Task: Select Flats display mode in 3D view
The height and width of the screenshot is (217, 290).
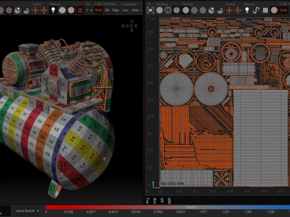Action: [x=115, y=10]
